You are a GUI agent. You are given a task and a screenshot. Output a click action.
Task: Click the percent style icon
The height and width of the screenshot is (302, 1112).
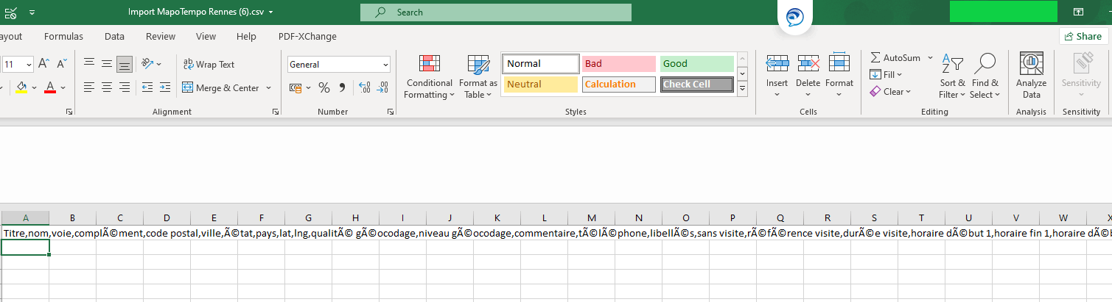coord(324,87)
